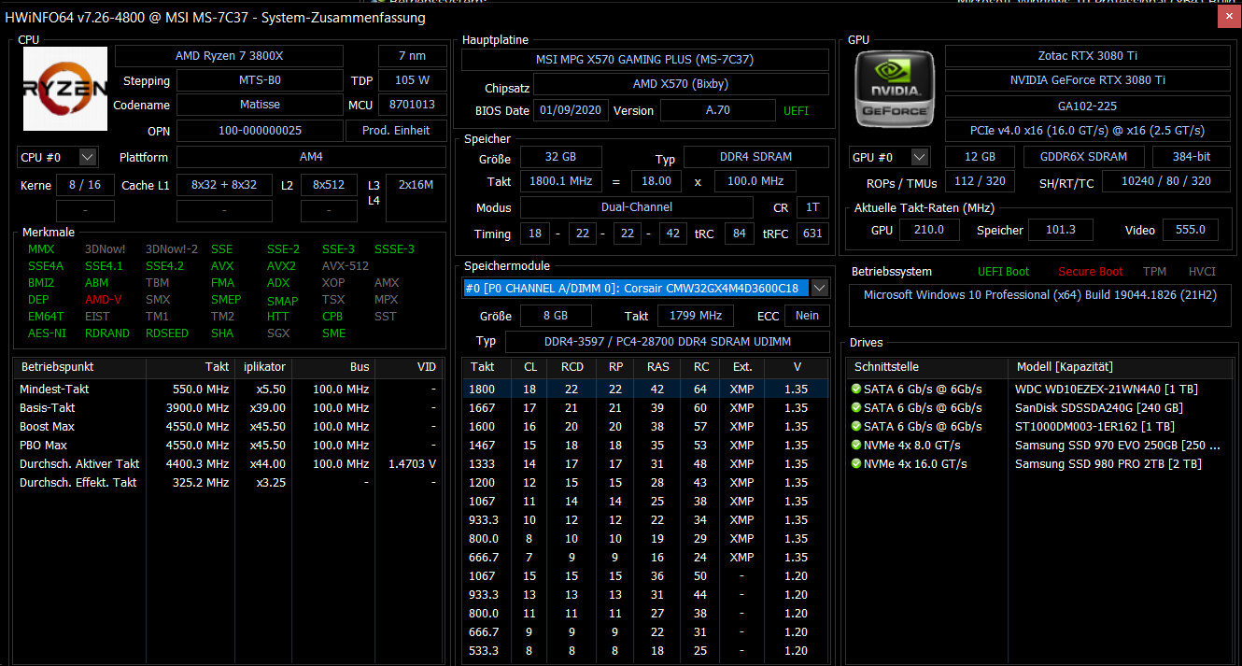Click the SSE4A feature flag

(46, 266)
